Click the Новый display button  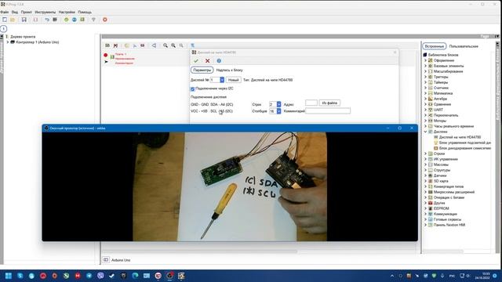234,80
